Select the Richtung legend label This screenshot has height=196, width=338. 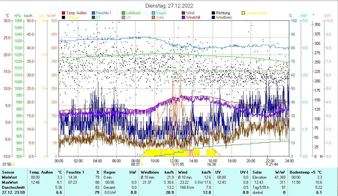pyautogui.click(x=223, y=13)
